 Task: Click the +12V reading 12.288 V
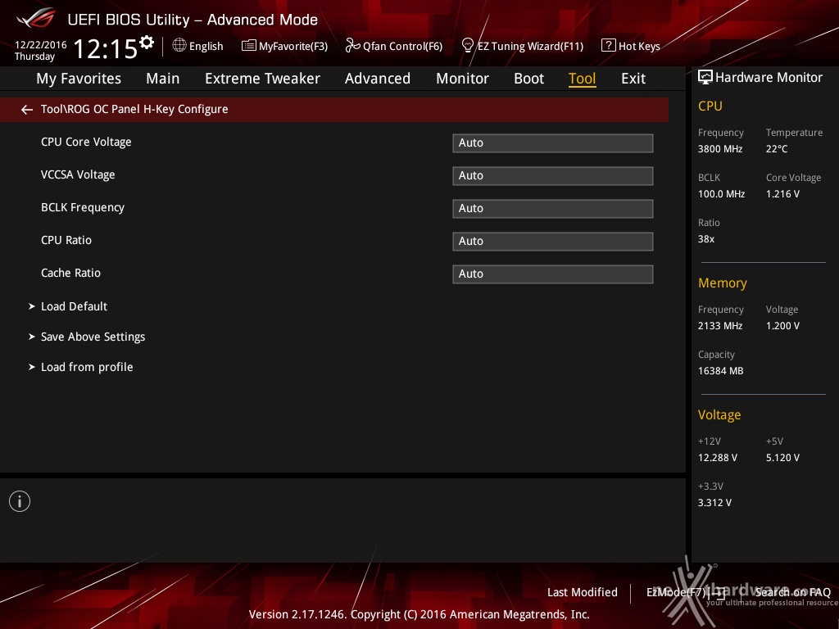point(718,458)
